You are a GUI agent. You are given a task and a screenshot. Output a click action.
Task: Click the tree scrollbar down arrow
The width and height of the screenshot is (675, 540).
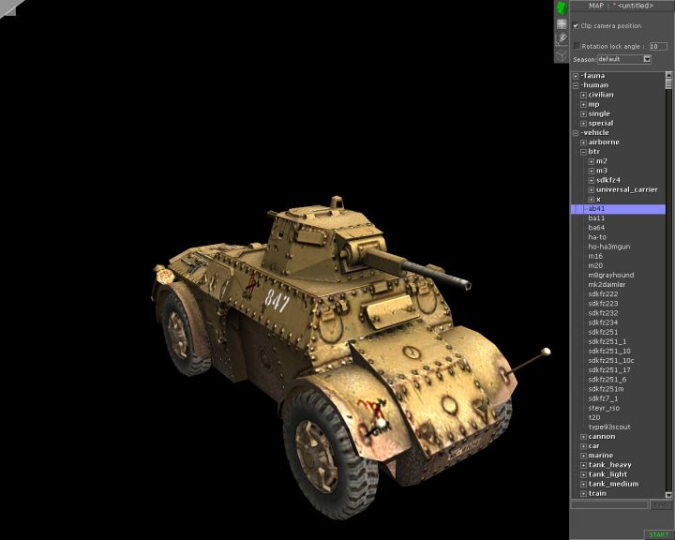670,494
